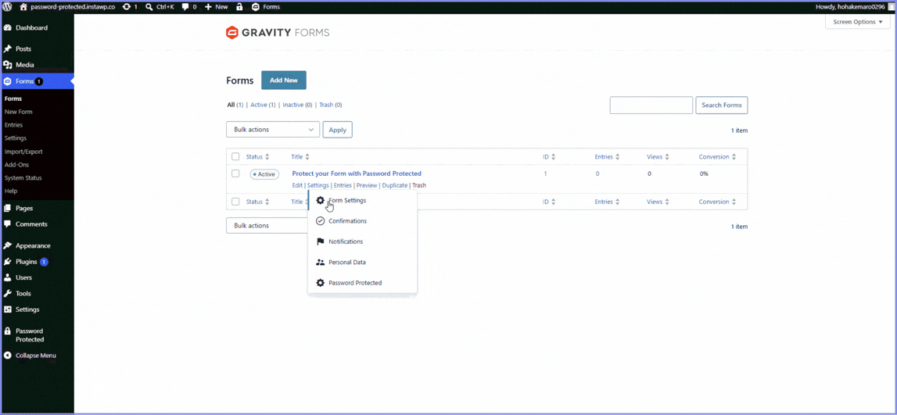Open the comments bubble in admin bar
The image size is (897, 415).
point(185,7)
